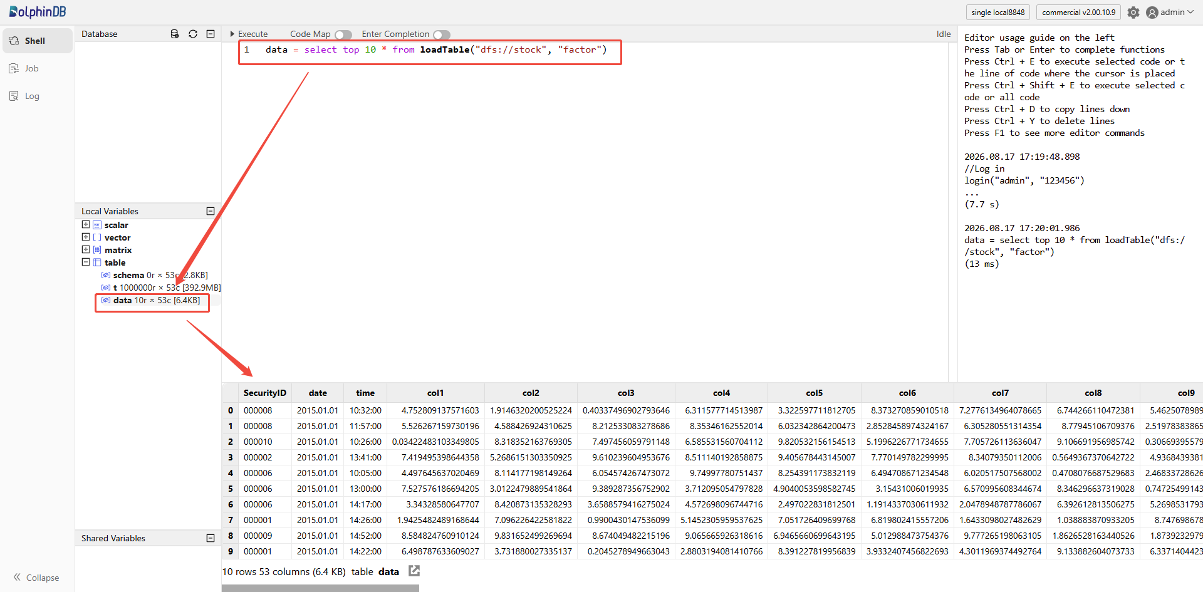The height and width of the screenshot is (592, 1203).
Task: Open settings via gear icon
Action: pyautogui.click(x=1133, y=12)
